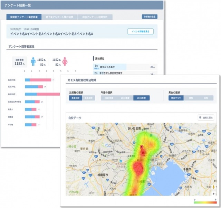The image size is (221, 208).
Task: Click the pin icon in 自校に戻る button
Action: point(200,118)
